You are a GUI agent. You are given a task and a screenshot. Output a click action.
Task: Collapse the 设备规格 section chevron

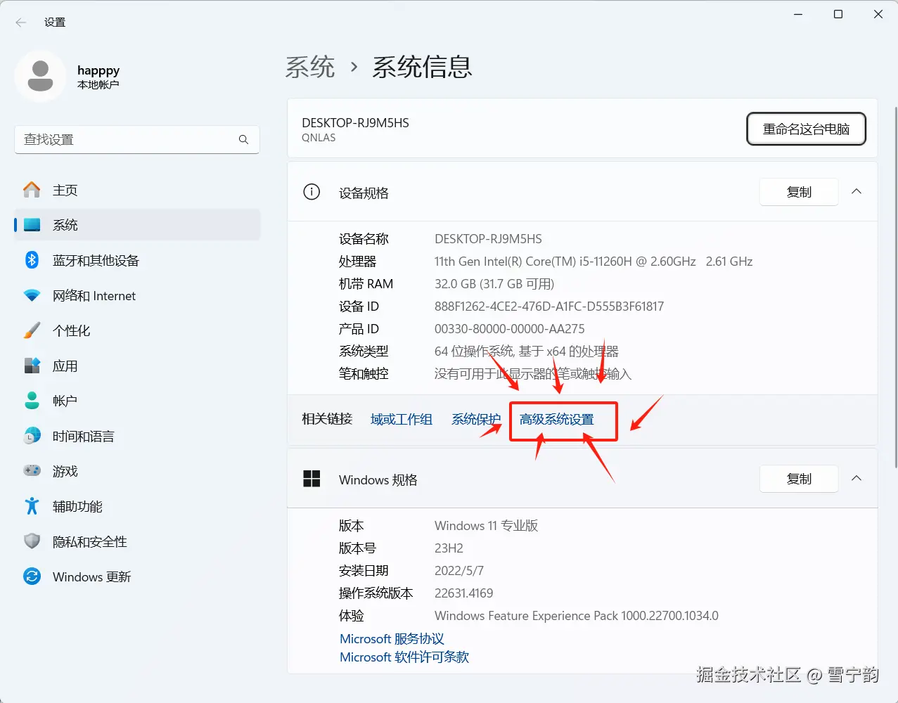857,192
